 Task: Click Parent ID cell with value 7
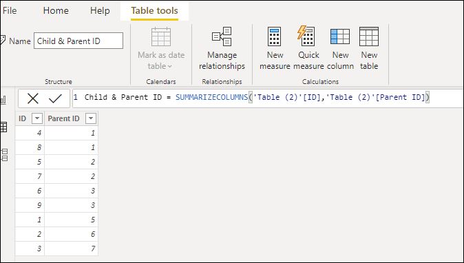click(x=72, y=249)
